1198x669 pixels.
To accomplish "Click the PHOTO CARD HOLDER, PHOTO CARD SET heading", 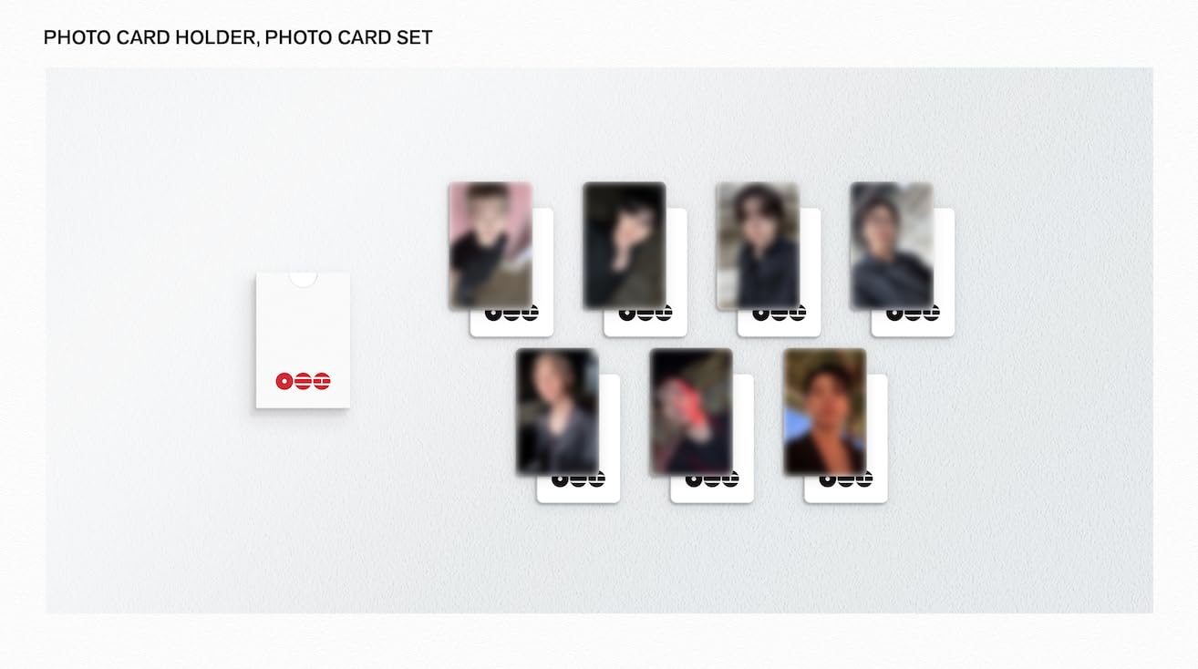I will pos(238,37).
